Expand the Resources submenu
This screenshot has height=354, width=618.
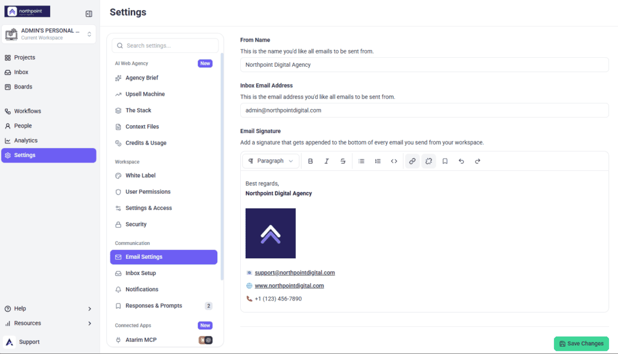[x=49, y=323]
